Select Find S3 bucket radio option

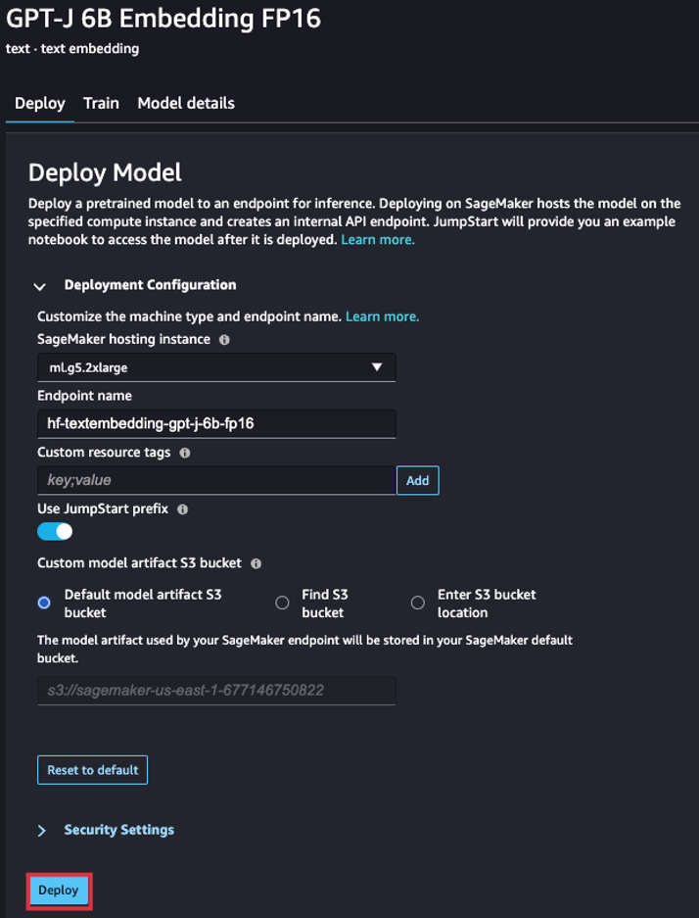coord(282,603)
